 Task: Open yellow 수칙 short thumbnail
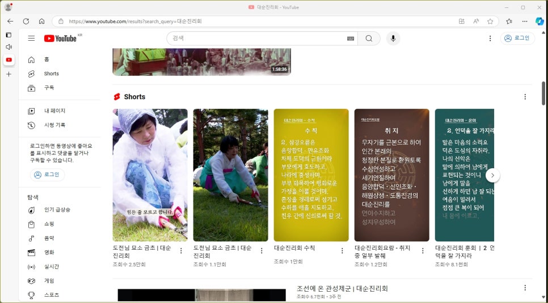(x=311, y=175)
